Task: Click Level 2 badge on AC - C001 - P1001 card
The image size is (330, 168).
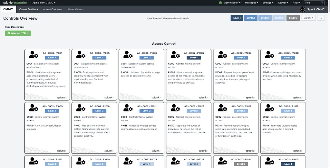Action: pos(52,58)
